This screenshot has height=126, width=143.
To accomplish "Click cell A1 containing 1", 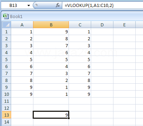I will click(22, 32).
